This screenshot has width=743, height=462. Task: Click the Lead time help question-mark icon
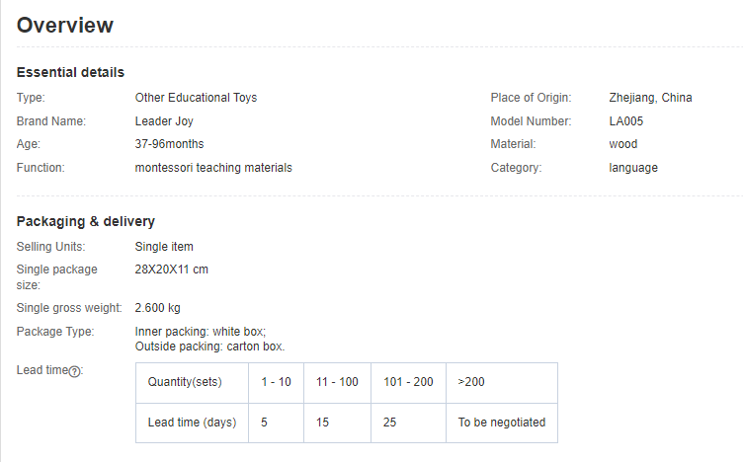(x=74, y=371)
